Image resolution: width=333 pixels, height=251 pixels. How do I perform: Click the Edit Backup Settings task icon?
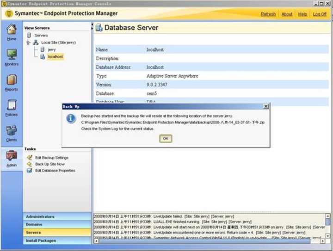[x=30, y=158]
